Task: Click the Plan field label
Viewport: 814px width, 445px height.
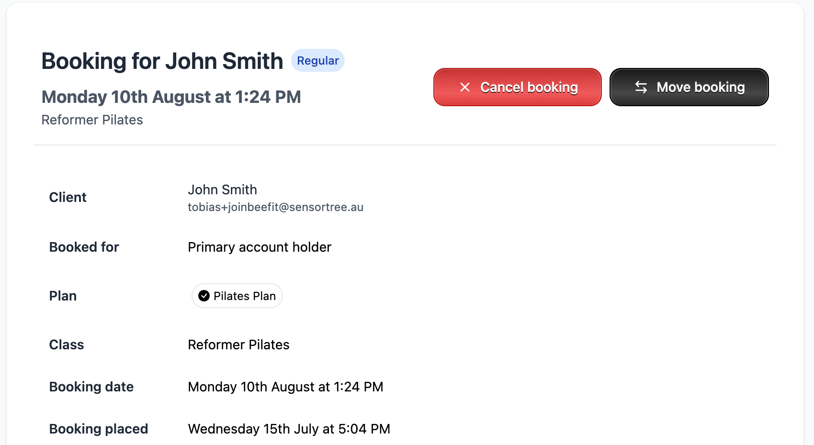Action: pyautogui.click(x=63, y=296)
